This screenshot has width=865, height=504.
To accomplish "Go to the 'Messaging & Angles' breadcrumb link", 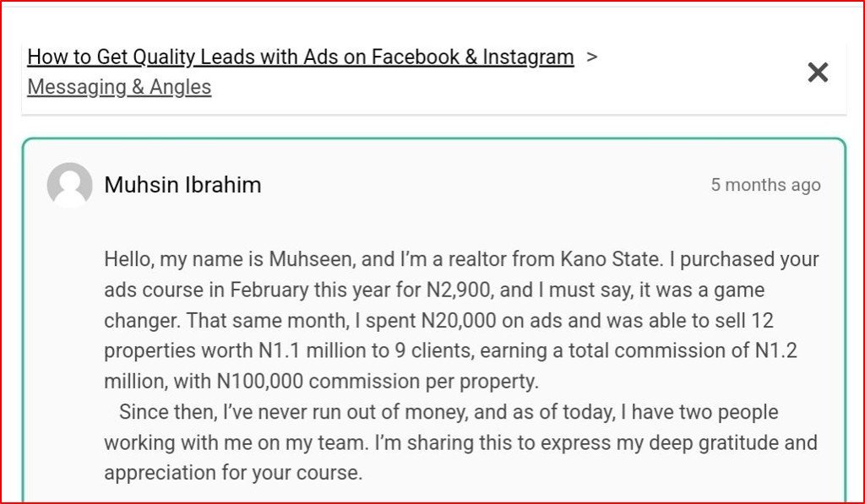I will click(x=119, y=87).
